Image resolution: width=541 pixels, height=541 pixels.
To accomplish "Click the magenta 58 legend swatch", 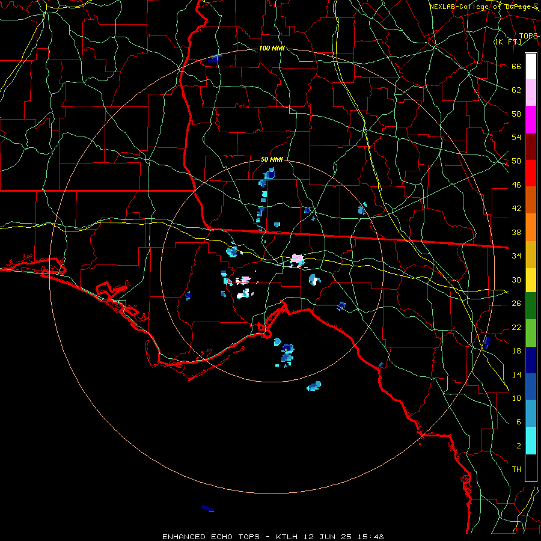I will pos(531,120).
